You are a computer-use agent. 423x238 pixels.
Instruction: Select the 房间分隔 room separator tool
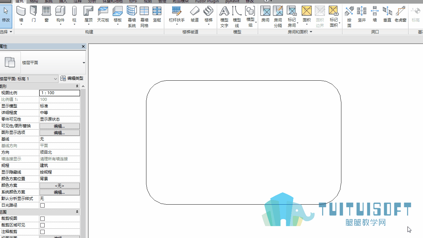point(278,17)
